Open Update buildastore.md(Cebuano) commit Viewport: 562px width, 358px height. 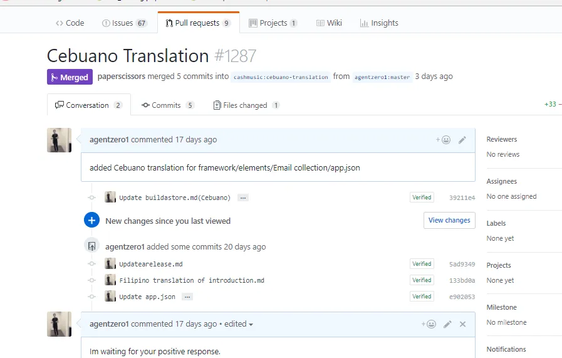(175, 197)
